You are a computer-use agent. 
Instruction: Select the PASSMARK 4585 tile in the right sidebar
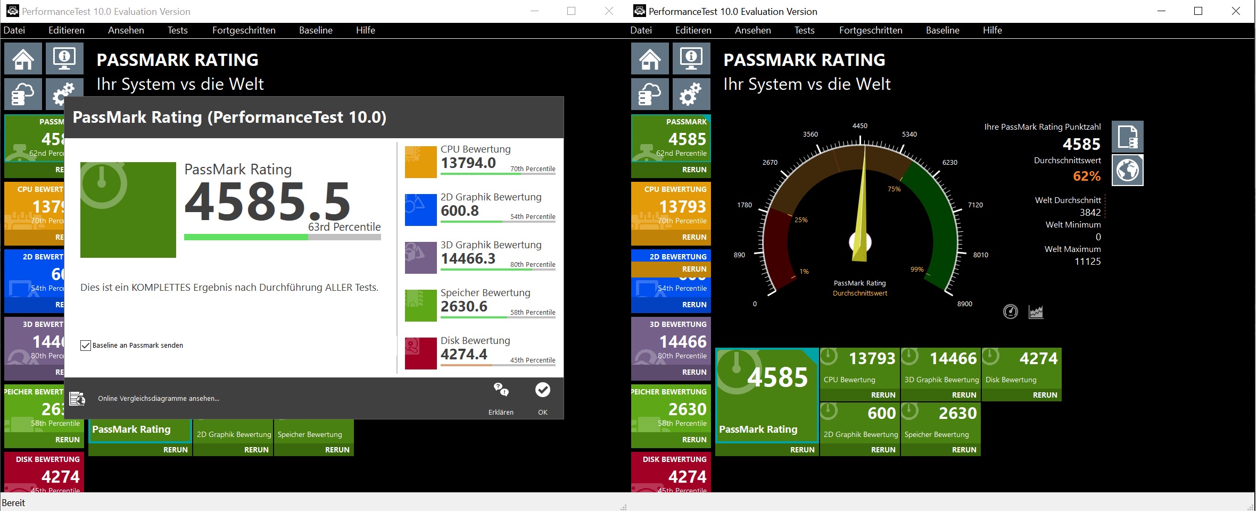pos(671,138)
